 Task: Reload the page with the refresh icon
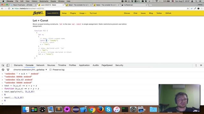coord(9,9)
